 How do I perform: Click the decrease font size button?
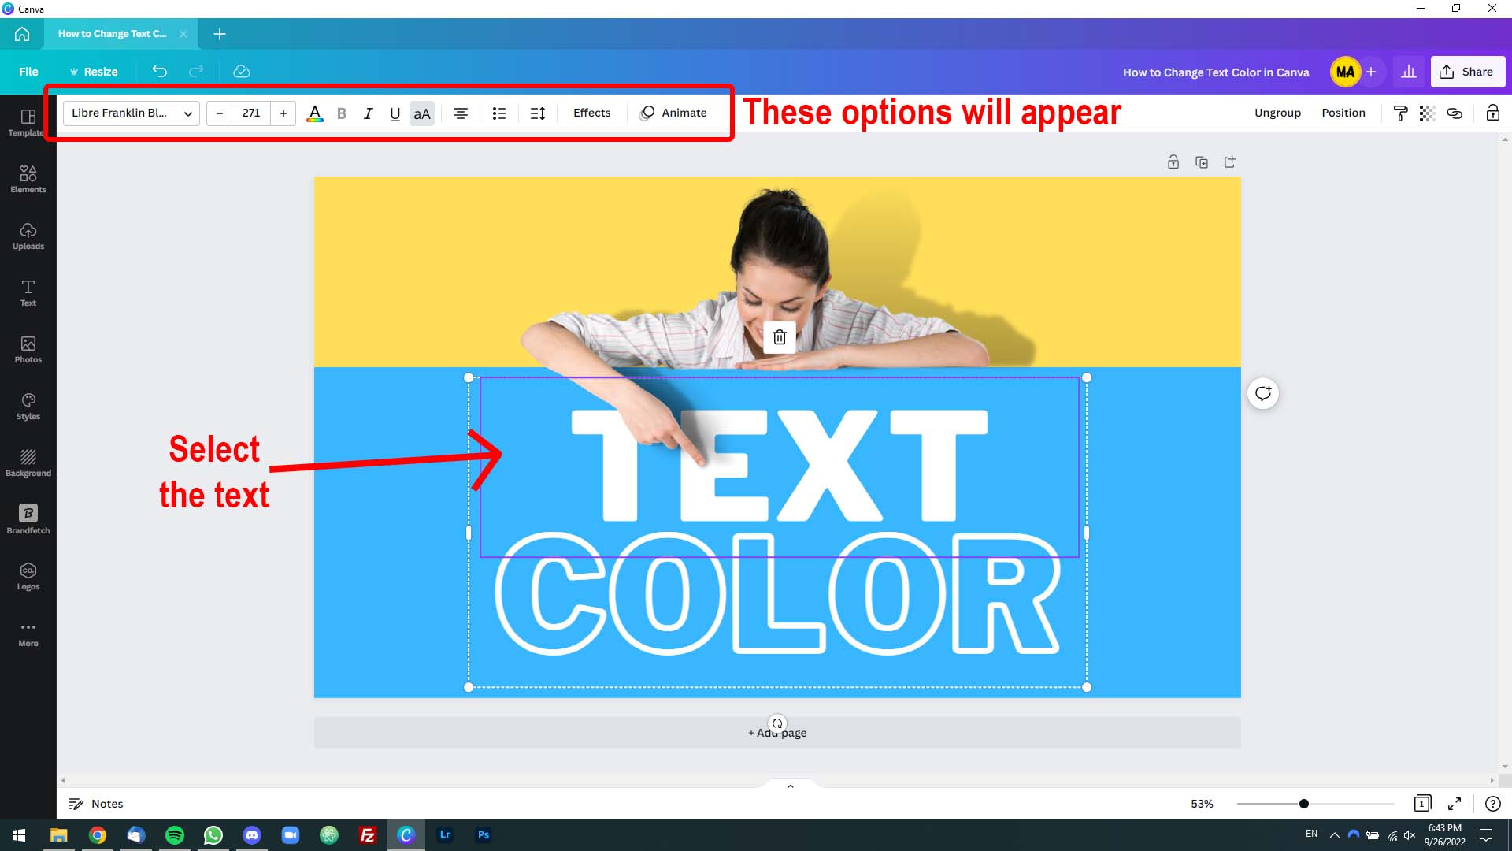[x=219, y=112]
